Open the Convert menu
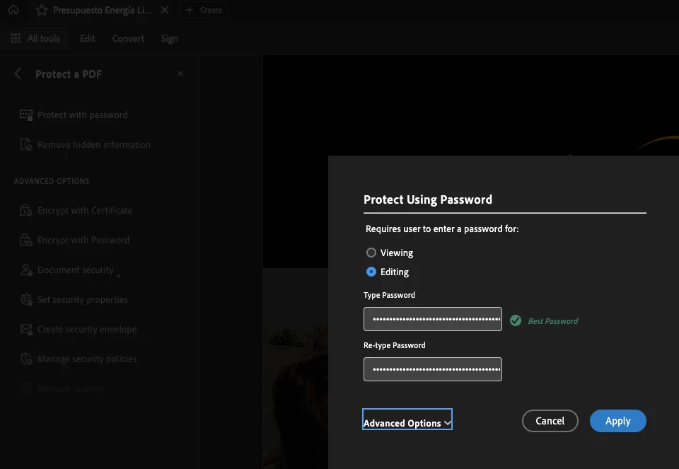The height and width of the screenshot is (469, 679). point(128,38)
